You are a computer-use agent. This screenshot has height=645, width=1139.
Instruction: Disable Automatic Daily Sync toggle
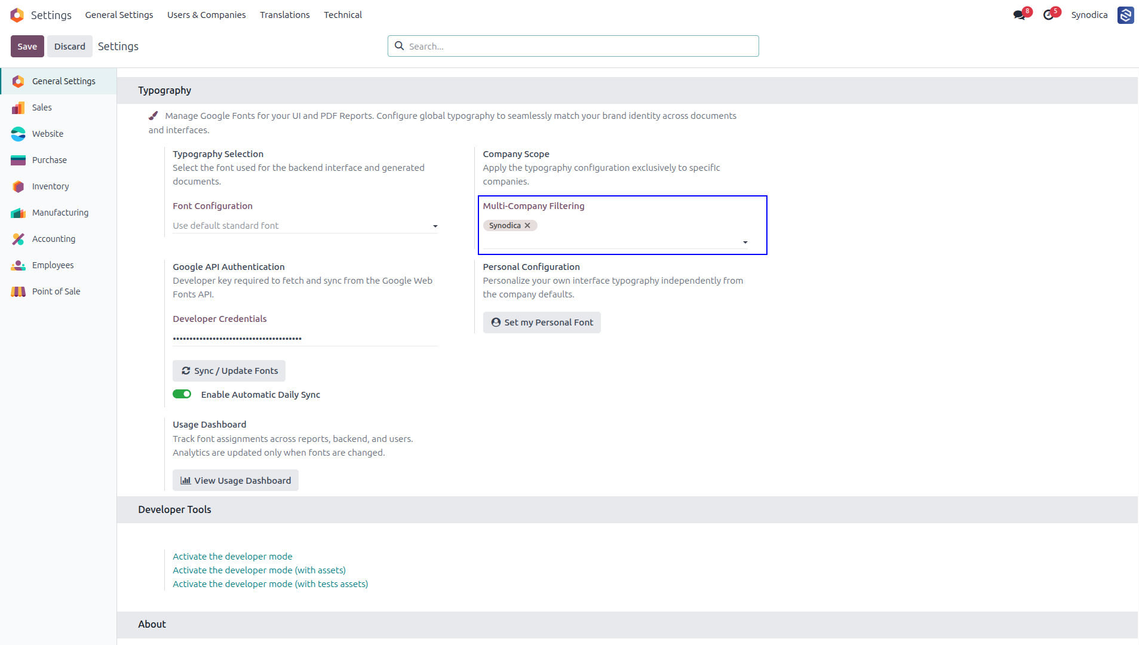(182, 394)
